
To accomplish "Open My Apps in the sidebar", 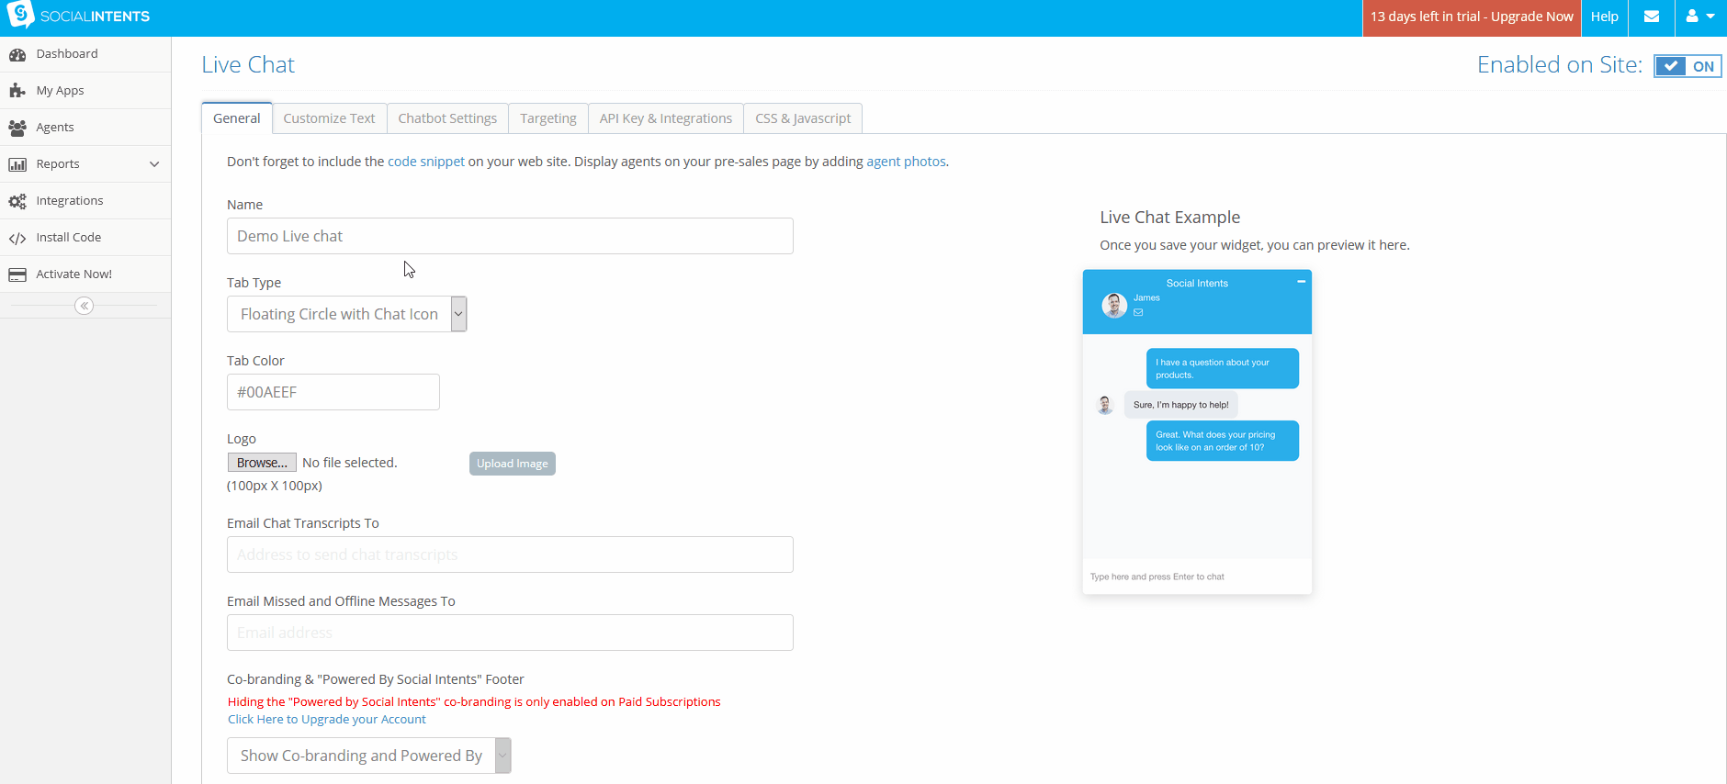I will point(85,91).
